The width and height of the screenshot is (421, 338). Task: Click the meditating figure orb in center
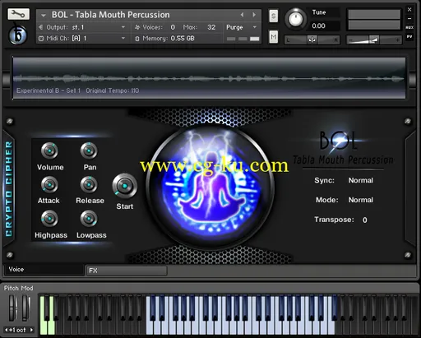[x=210, y=186]
